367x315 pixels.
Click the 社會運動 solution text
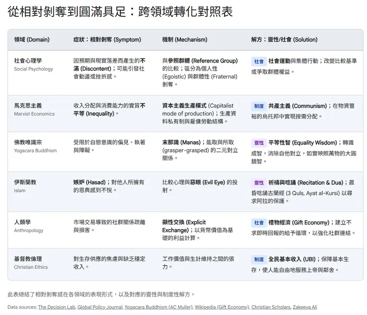279,61
